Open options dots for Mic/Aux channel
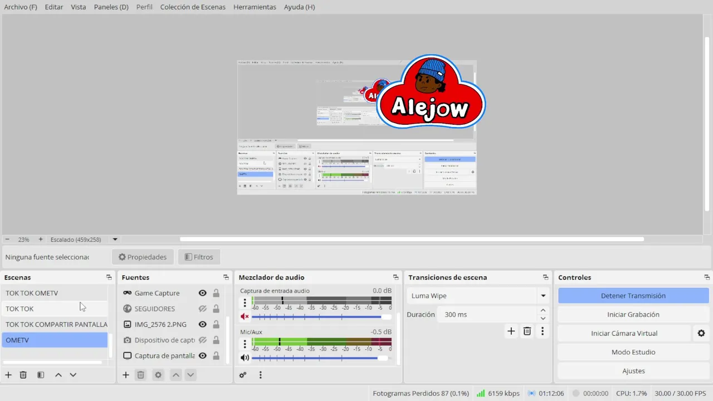The width and height of the screenshot is (713, 401). click(245, 344)
